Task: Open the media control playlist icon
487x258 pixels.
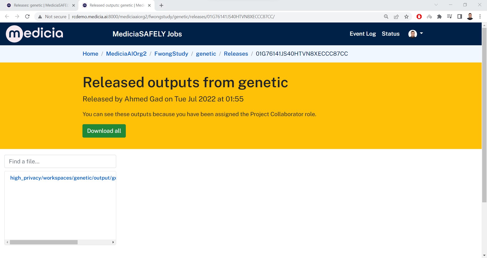Action: (449, 17)
